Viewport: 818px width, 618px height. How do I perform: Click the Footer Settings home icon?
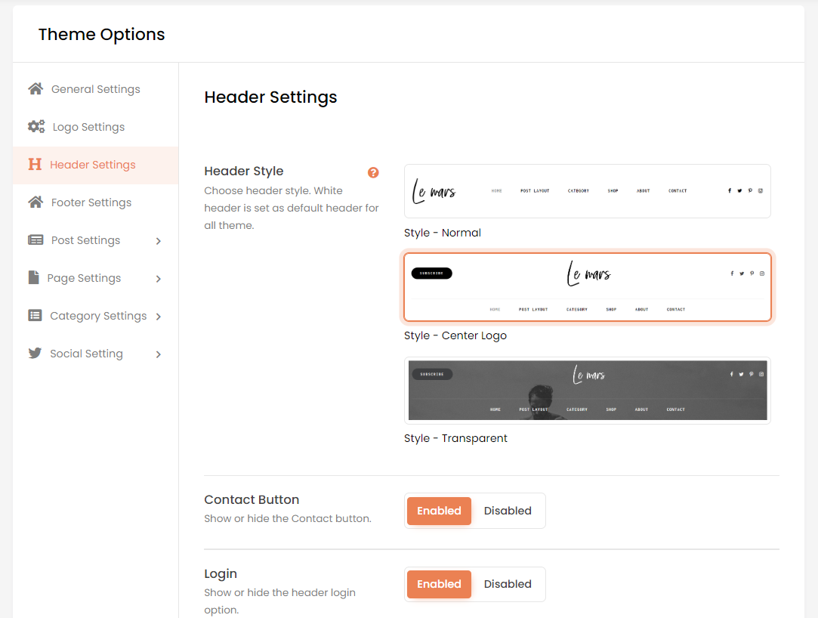[35, 202]
